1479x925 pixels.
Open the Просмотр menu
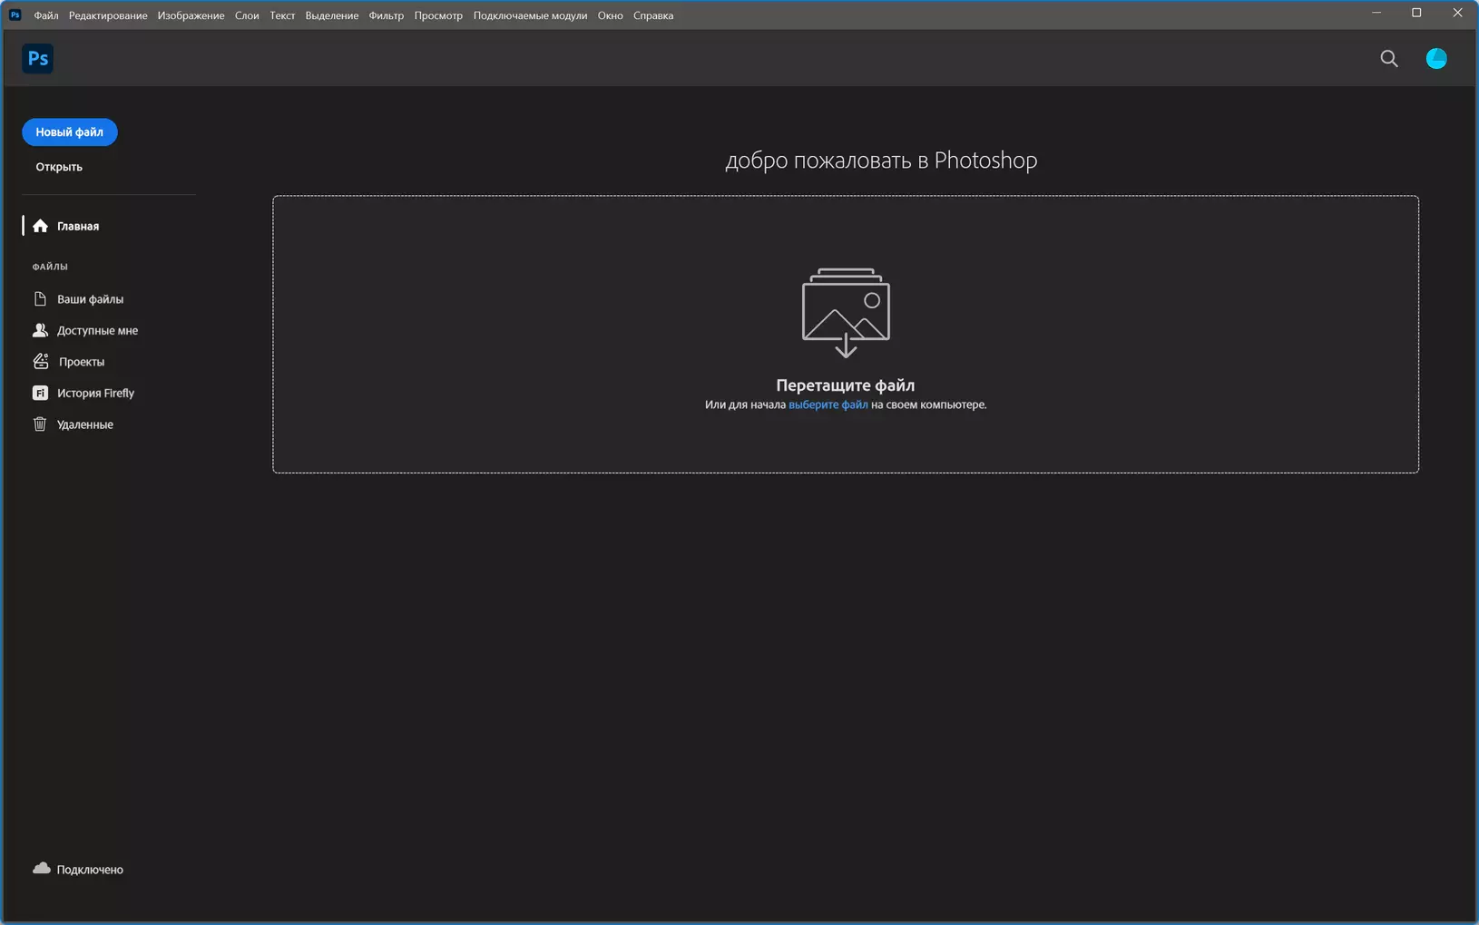pyautogui.click(x=438, y=15)
